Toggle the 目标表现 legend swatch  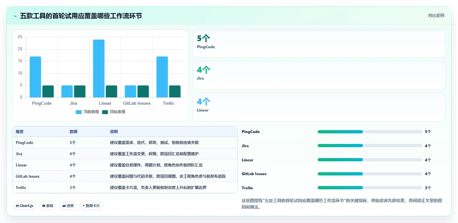coord(105,112)
